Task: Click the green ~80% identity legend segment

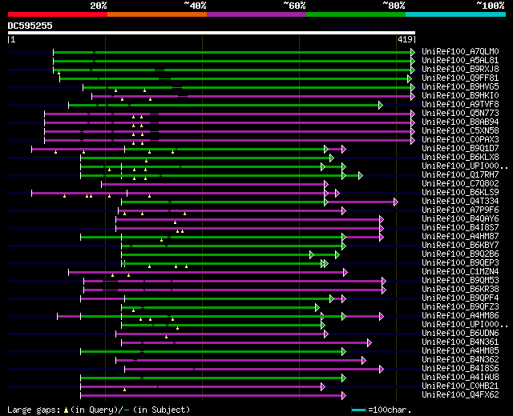Action: [356, 14]
